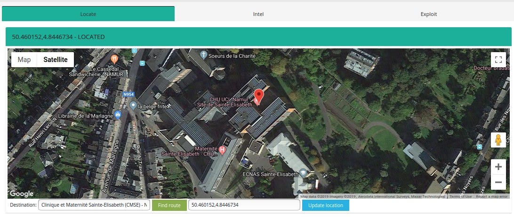Click the bus stop icon near Soeurs de la Charité
The width and height of the screenshot is (514, 217).
coord(134,50)
